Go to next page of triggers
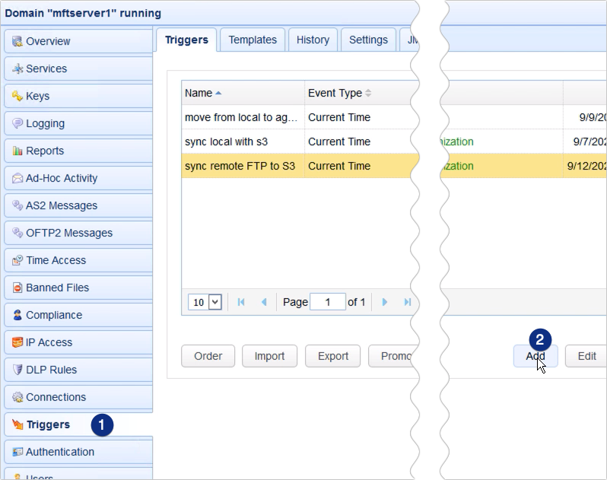This screenshot has width=607, height=480. click(384, 302)
